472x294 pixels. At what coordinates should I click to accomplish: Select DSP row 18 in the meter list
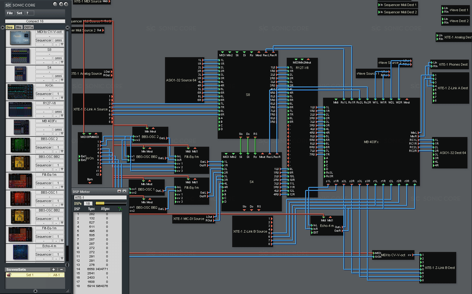coord(97,286)
